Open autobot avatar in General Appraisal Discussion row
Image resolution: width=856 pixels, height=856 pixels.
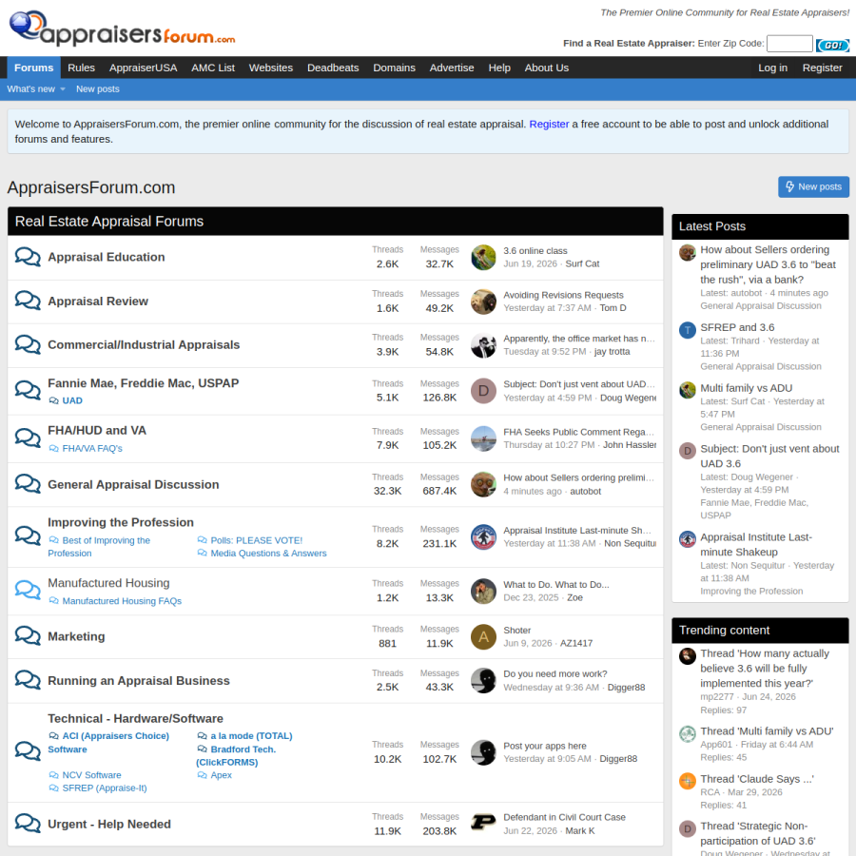coord(483,484)
